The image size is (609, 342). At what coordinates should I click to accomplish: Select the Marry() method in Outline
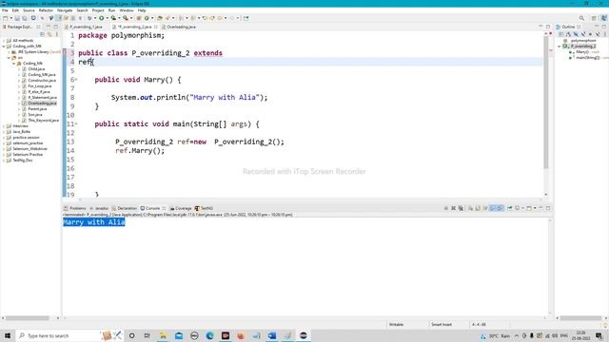(x=581, y=52)
